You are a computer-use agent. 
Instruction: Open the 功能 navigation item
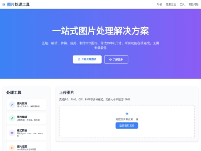coord(159,4)
